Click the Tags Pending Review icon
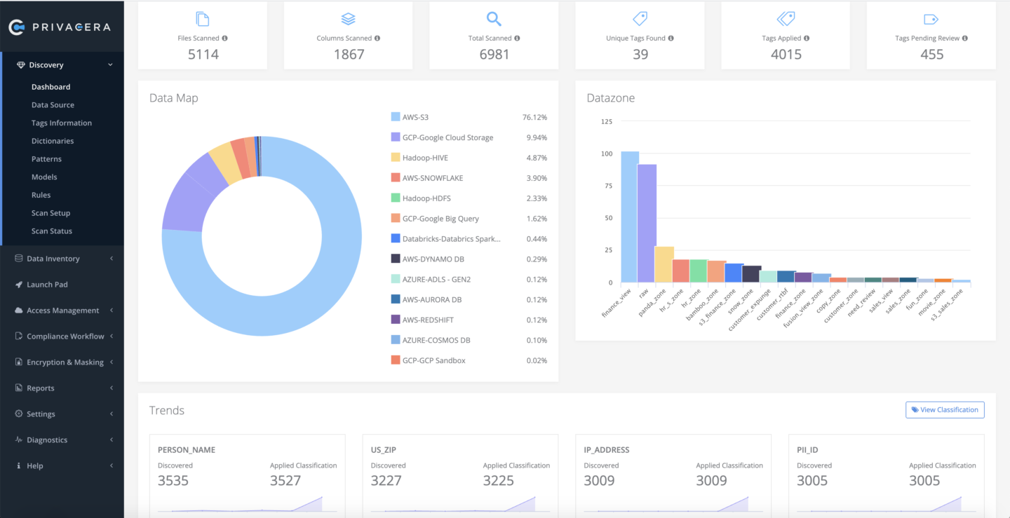Screen dimensions: 1010x518 tap(931, 19)
